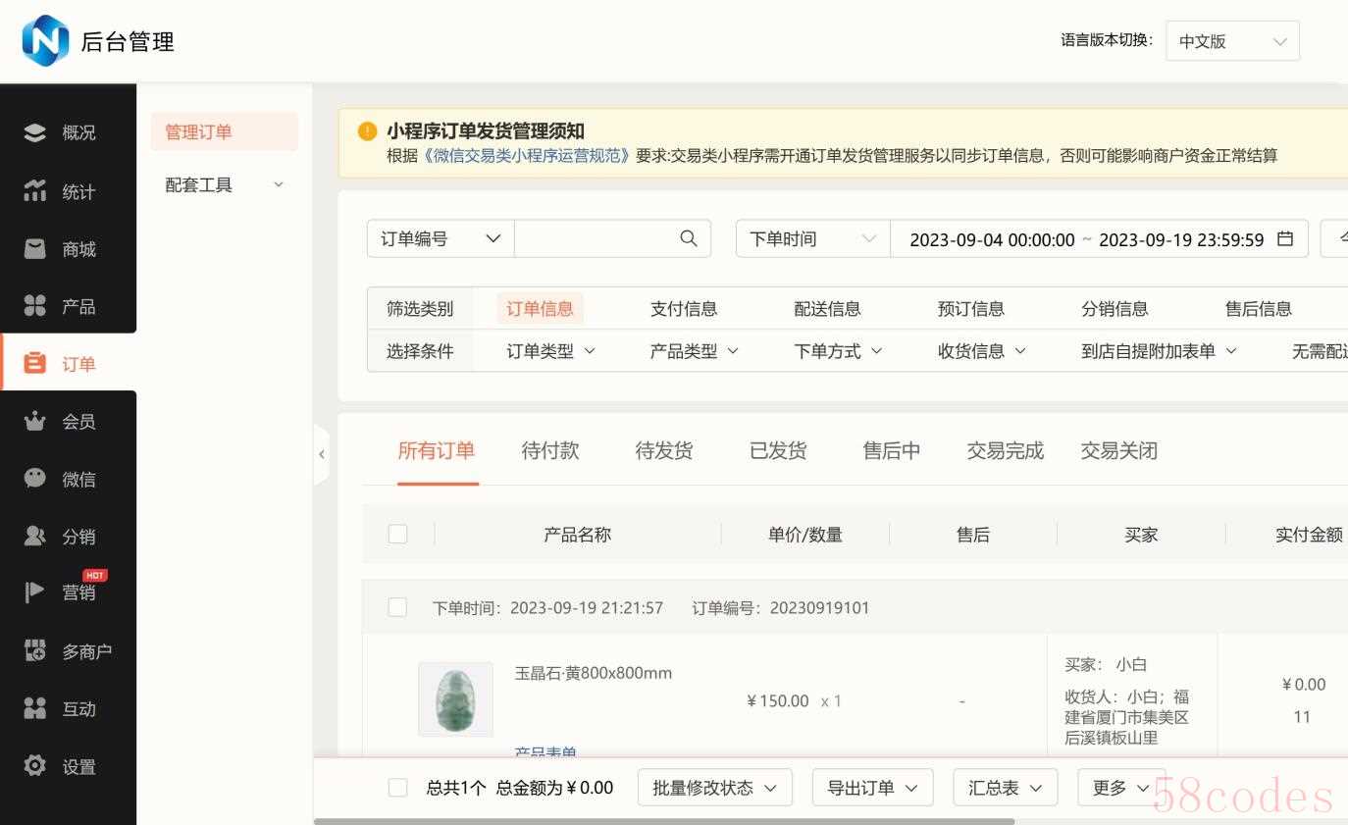Click the search magnifier in order number field

click(689, 238)
